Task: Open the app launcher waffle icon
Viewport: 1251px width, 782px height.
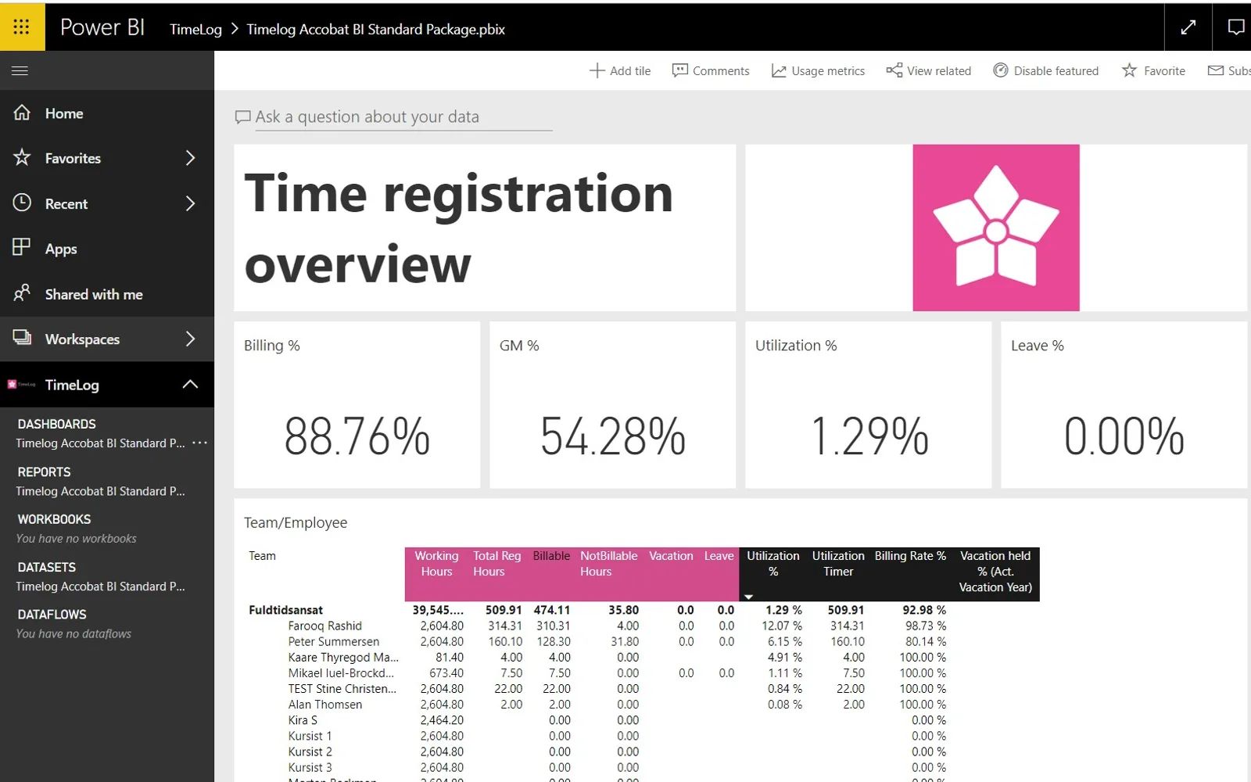Action: [22, 27]
